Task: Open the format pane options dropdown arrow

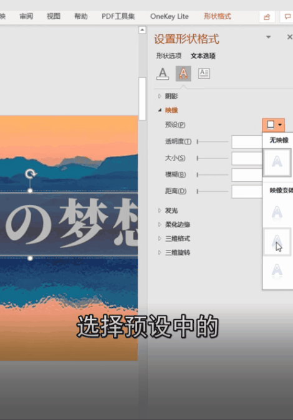Action: pos(268,37)
